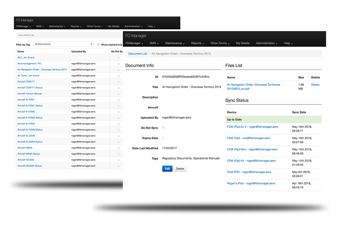Screen dimensions: 343x230
Task: Toggle Do Not Sync checkbox for ACJ, Jon Evans
Action: 119,58
